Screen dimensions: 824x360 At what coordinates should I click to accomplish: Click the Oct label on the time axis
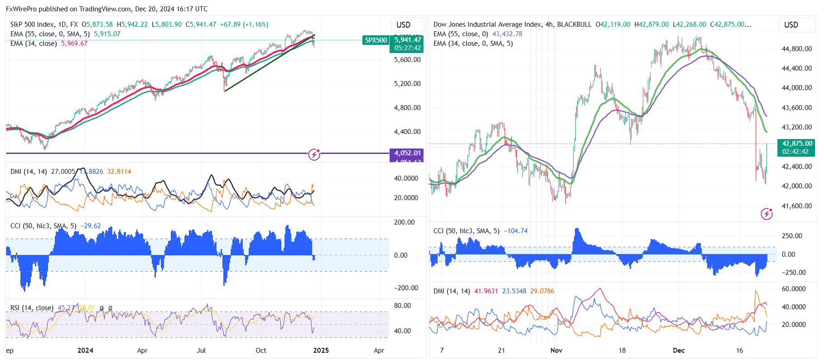261,350
